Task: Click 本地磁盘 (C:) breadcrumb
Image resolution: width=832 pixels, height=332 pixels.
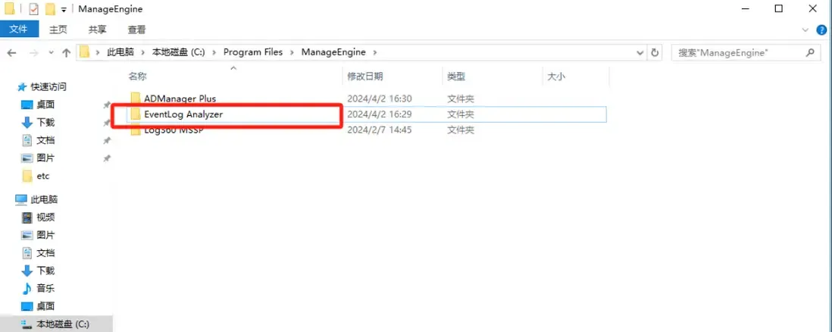Action: pyautogui.click(x=179, y=52)
